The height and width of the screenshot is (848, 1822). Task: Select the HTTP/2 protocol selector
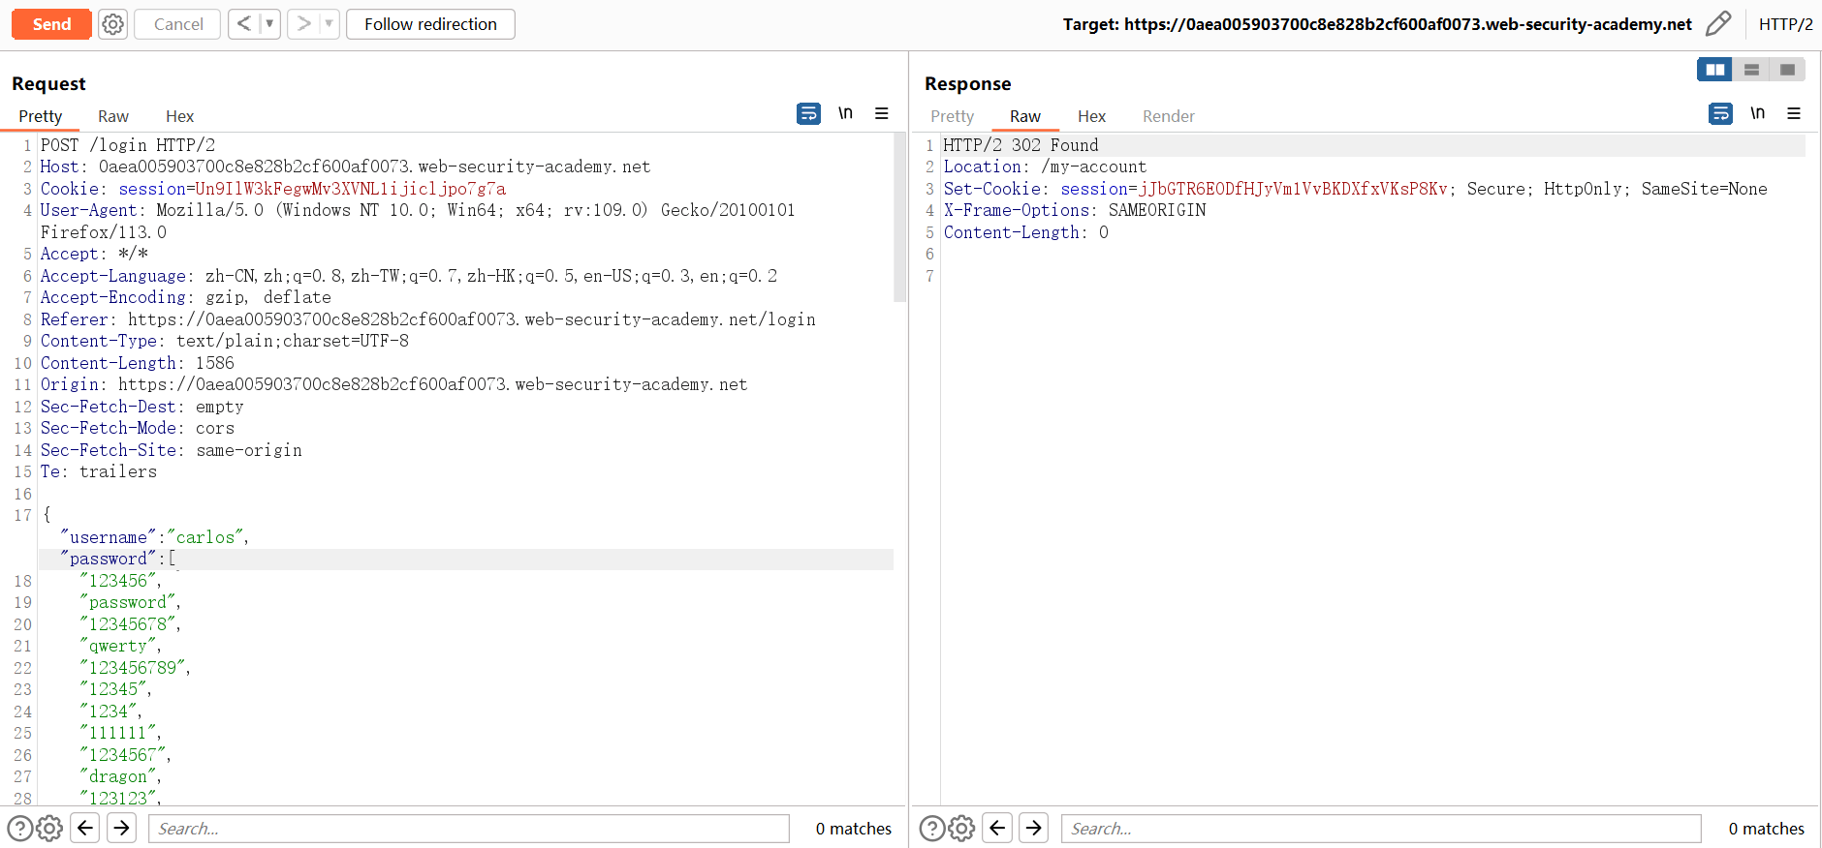click(1785, 24)
